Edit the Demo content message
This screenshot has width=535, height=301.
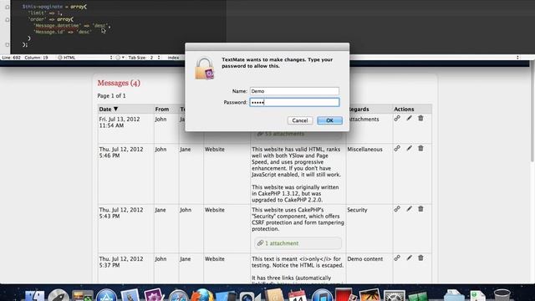click(x=409, y=258)
